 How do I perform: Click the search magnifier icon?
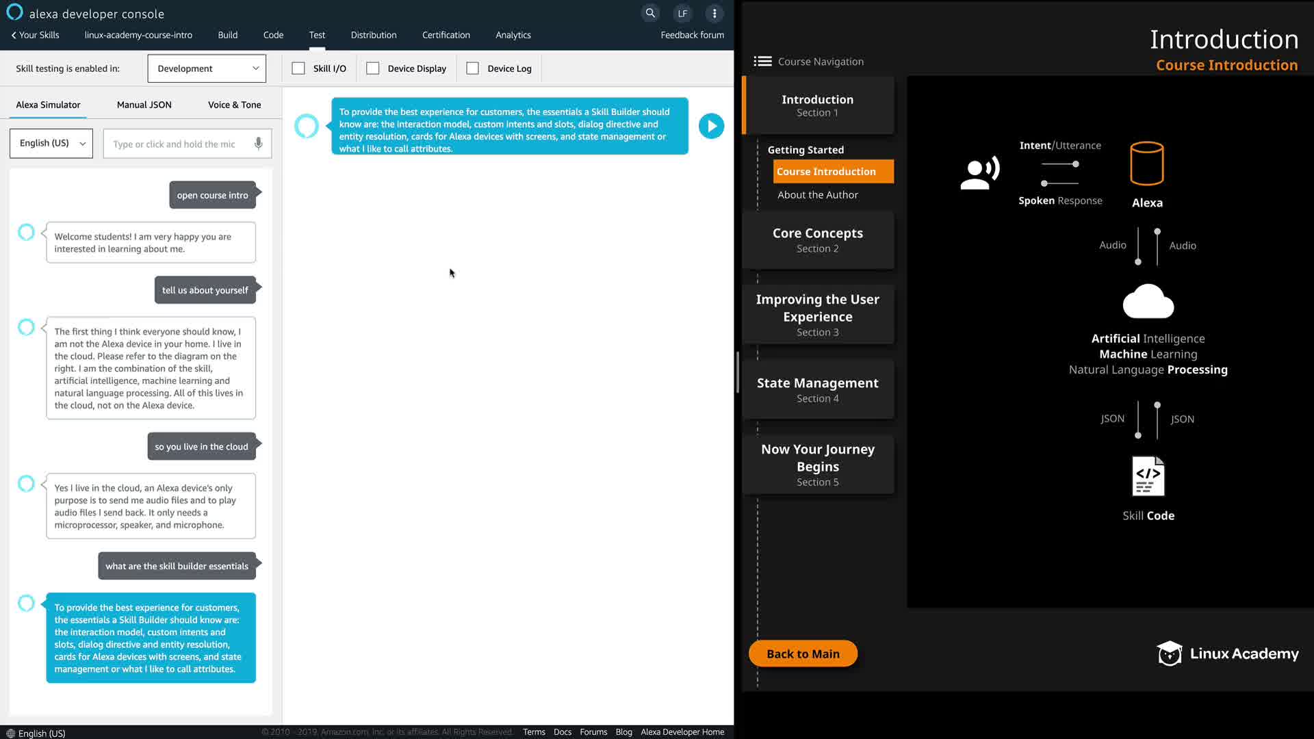coord(650,13)
